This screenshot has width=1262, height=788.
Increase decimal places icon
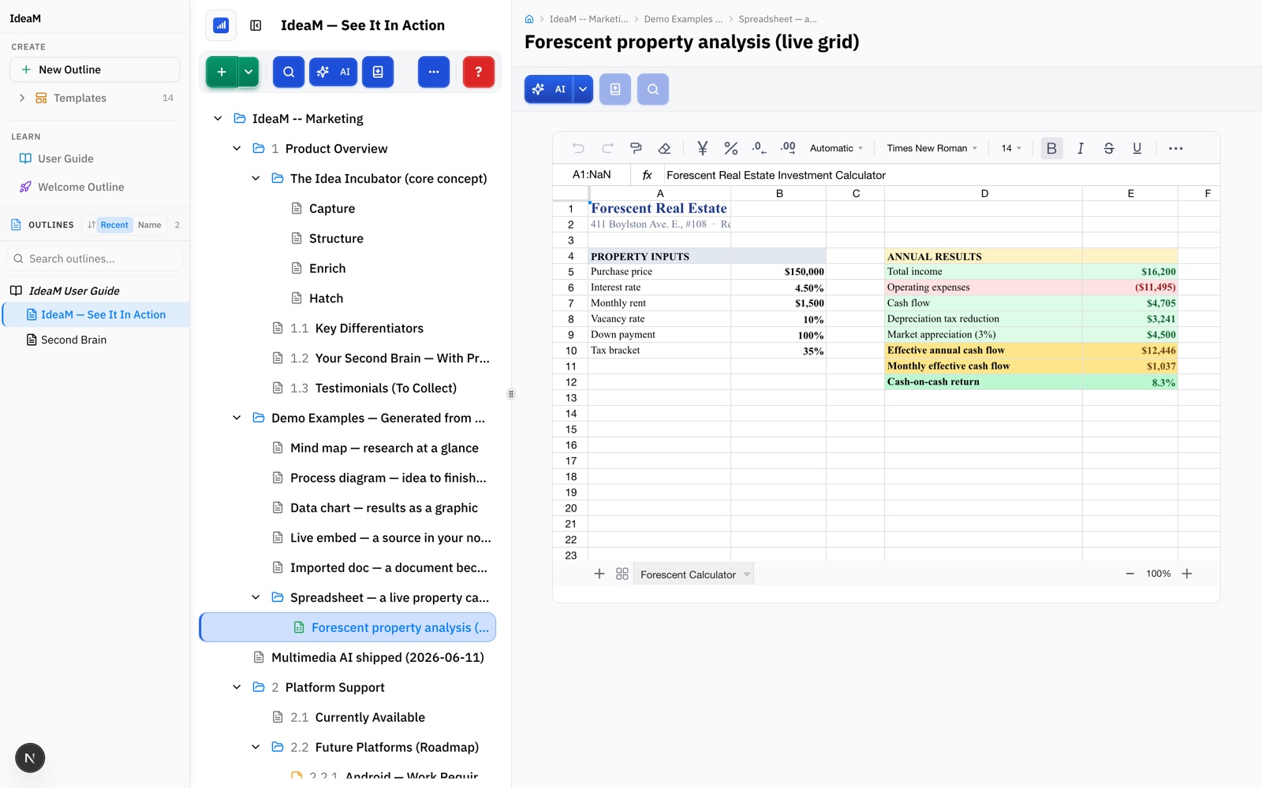point(788,148)
